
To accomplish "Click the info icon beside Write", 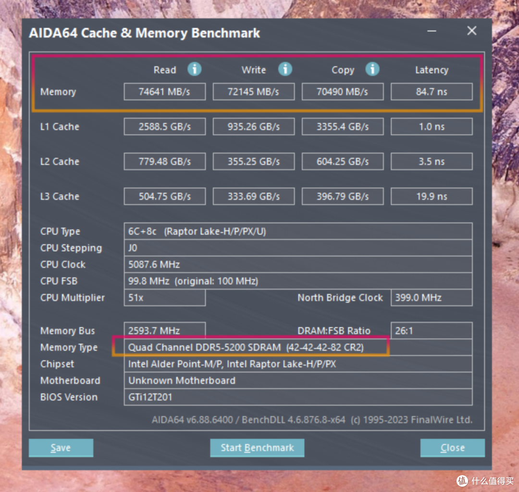I will (285, 69).
